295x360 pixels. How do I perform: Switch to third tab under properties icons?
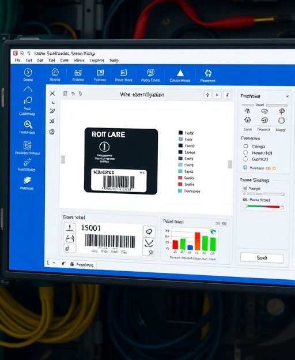(x=280, y=130)
